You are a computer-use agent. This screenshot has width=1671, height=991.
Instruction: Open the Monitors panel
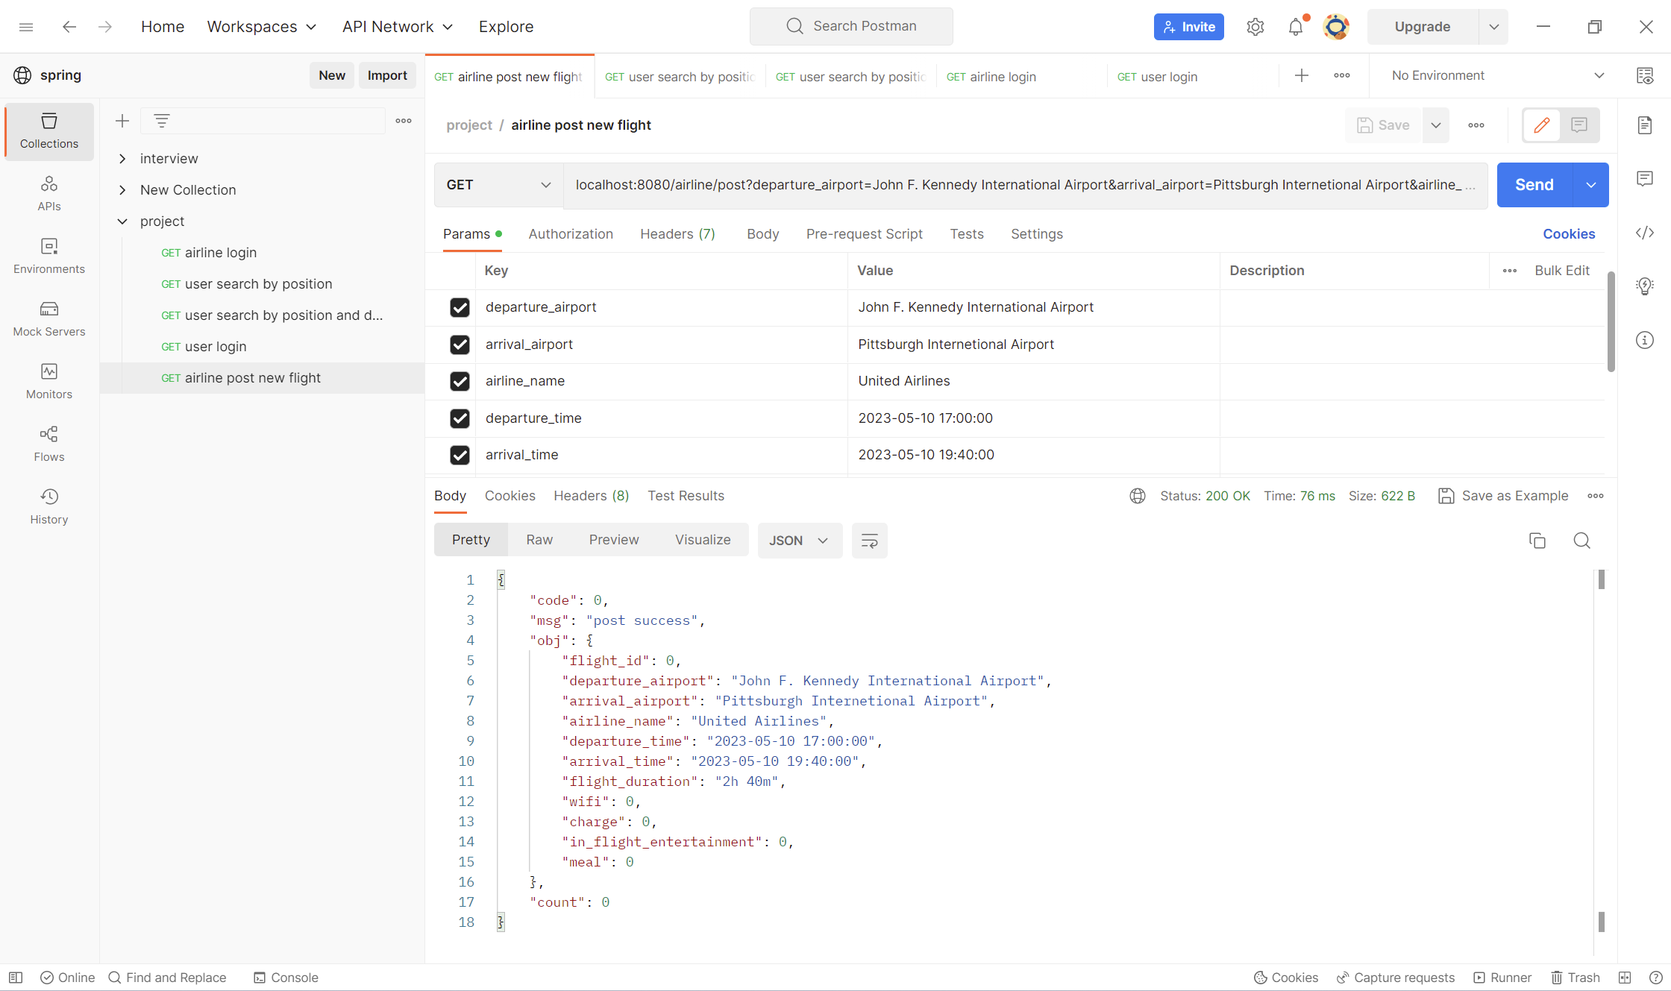[x=49, y=382]
